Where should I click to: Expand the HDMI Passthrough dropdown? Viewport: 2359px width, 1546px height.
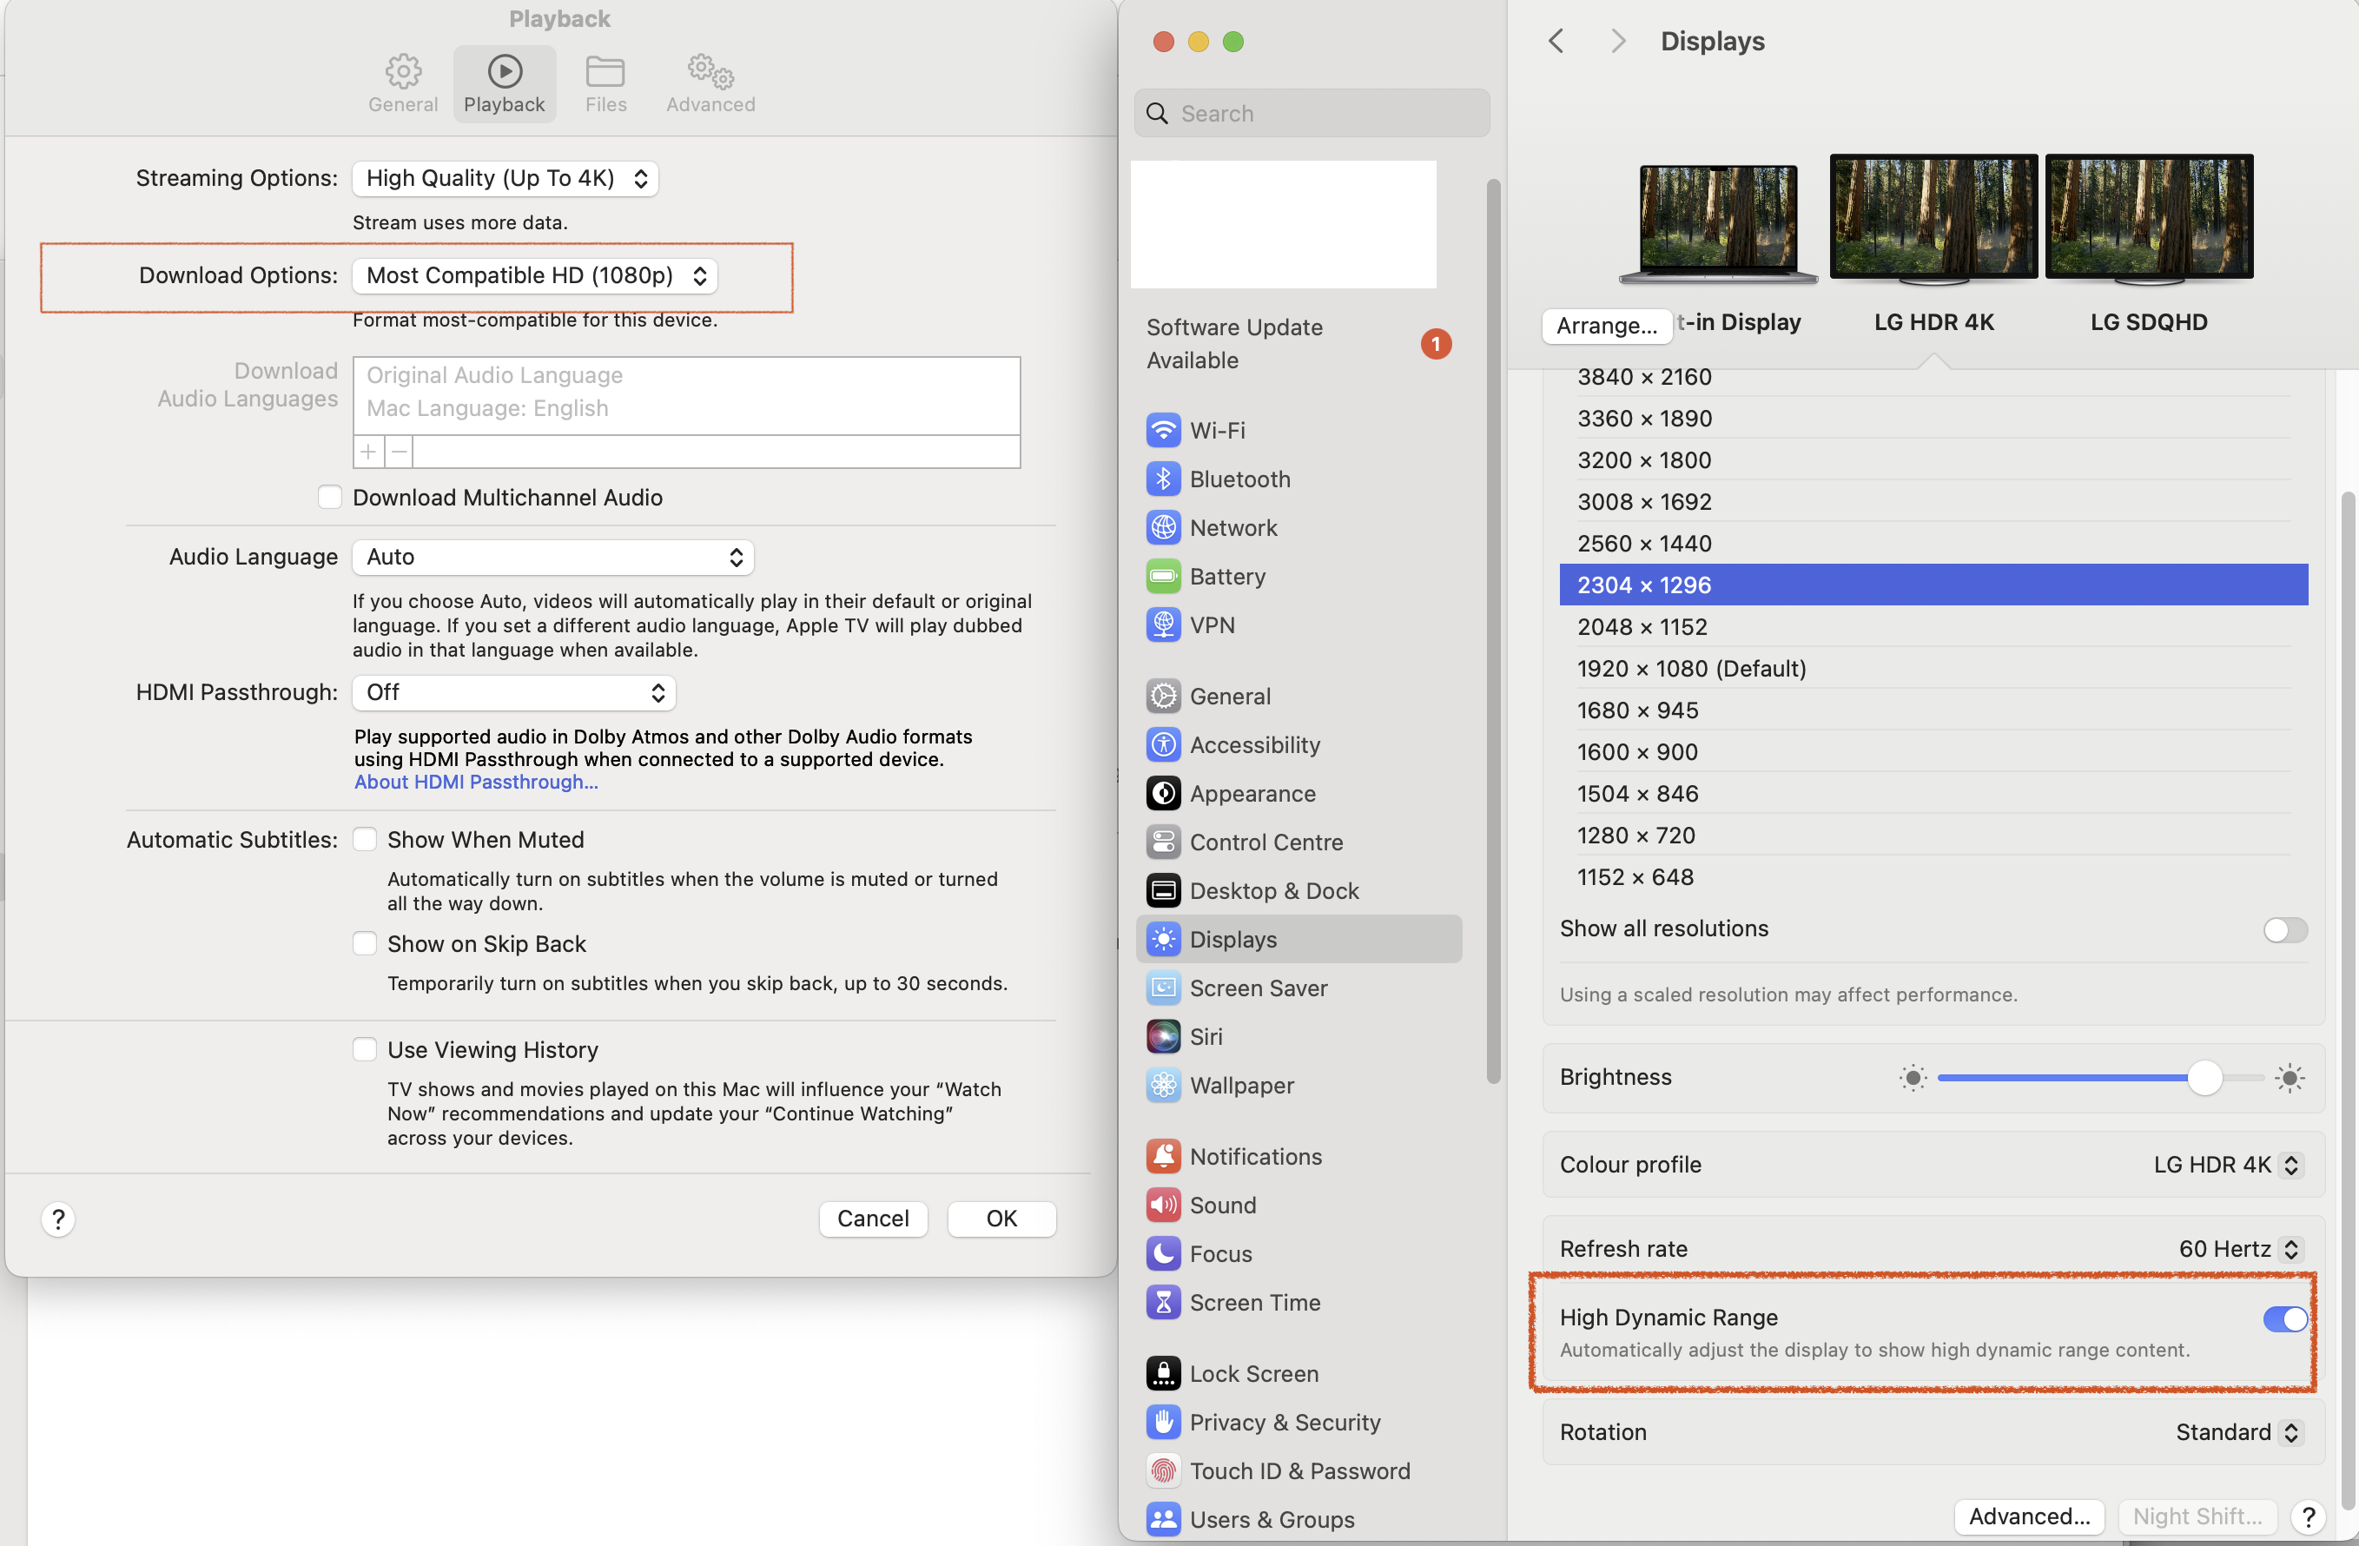pyautogui.click(x=513, y=693)
